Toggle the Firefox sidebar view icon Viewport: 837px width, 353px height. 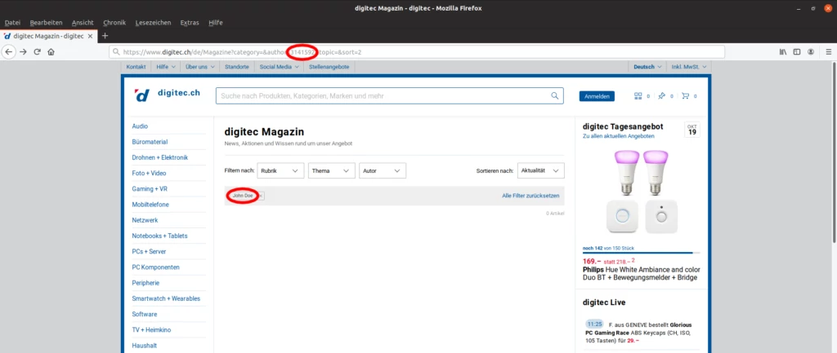pos(797,51)
